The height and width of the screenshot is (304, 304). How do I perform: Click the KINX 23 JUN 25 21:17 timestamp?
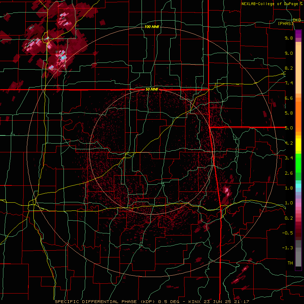[219, 302]
